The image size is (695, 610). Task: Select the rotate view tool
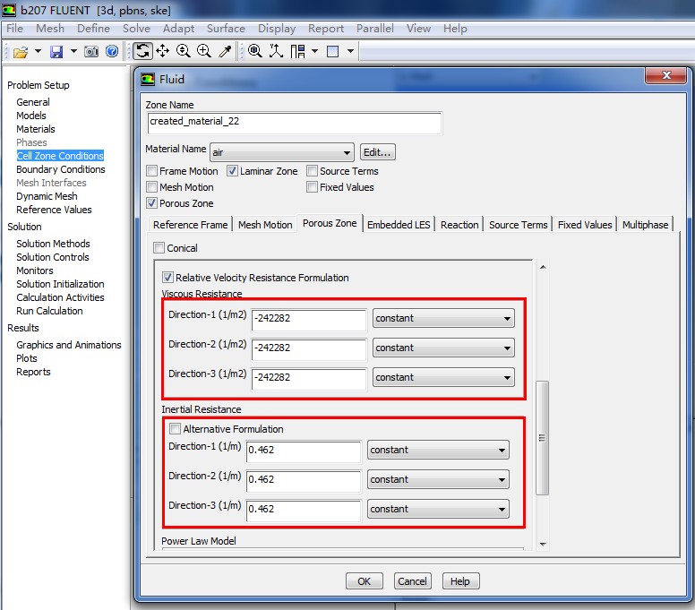[143, 51]
